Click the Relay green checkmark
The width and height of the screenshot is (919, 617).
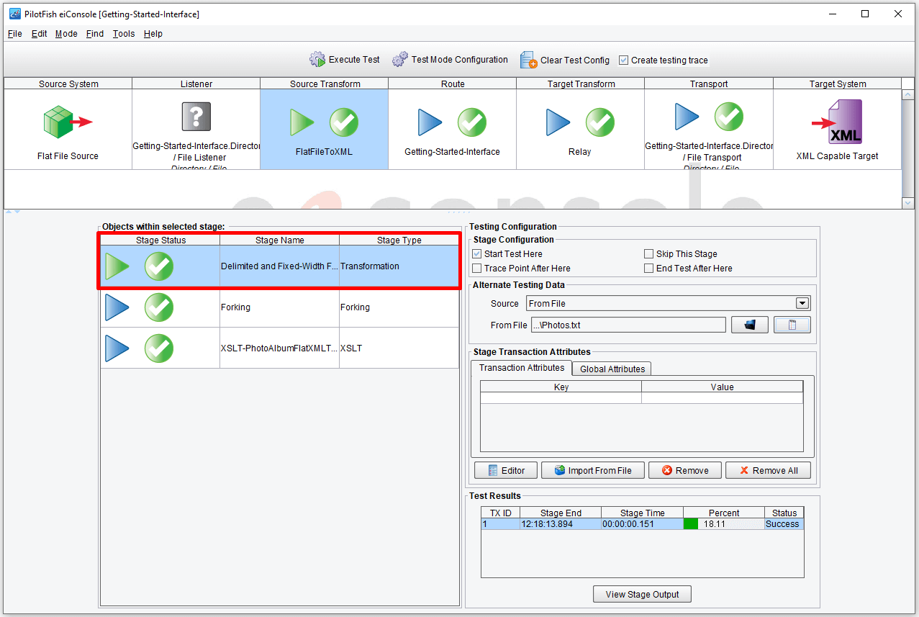pos(600,122)
